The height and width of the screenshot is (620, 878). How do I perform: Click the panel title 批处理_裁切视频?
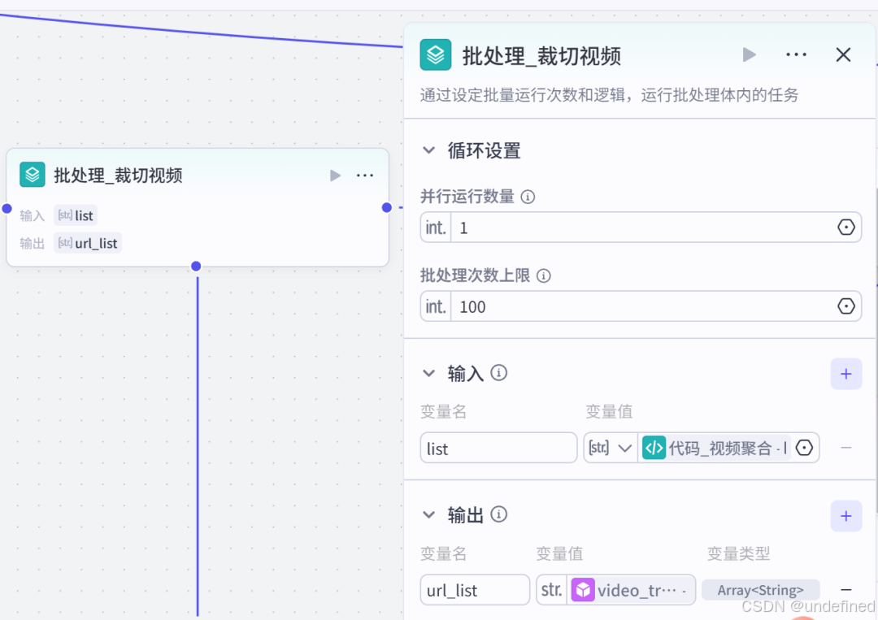click(x=541, y=56)
